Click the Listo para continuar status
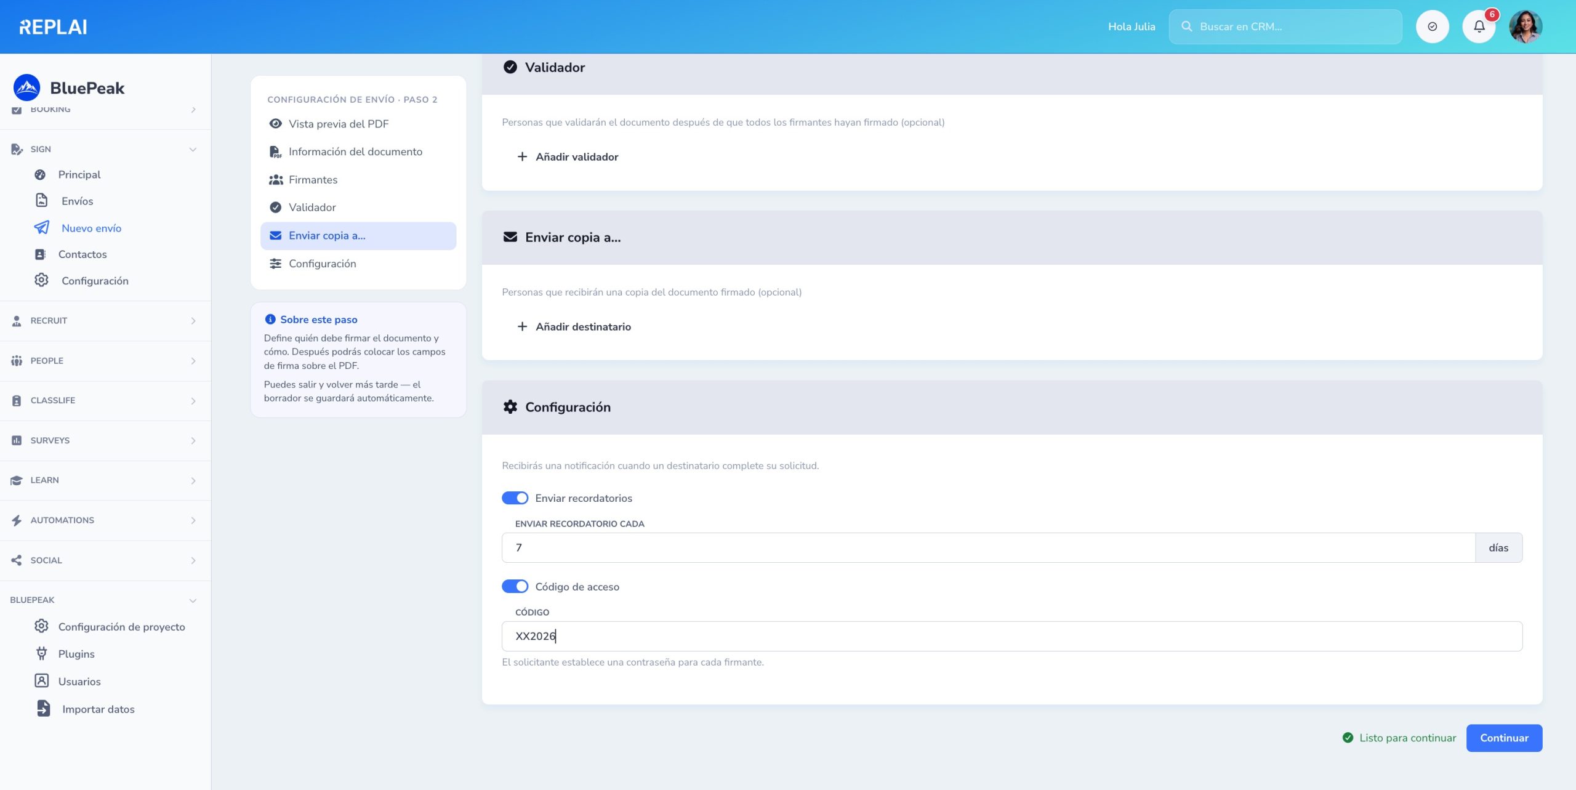 tap(1399, 738)
